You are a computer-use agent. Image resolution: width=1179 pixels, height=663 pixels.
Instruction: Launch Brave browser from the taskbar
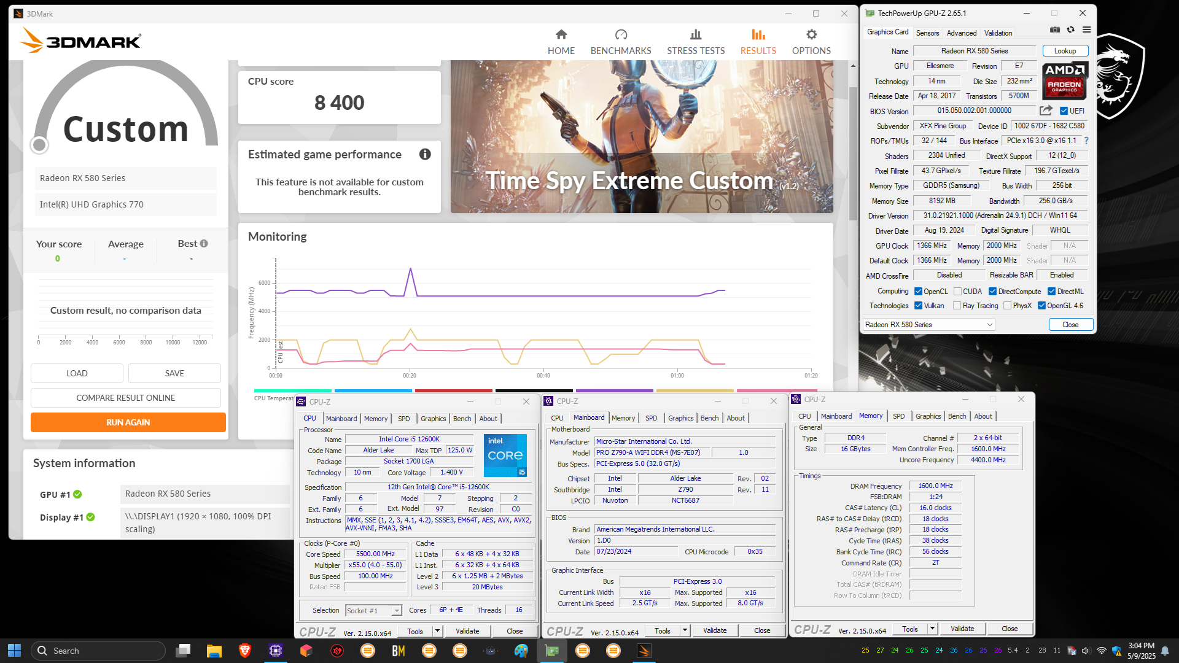tap(244, 651)
